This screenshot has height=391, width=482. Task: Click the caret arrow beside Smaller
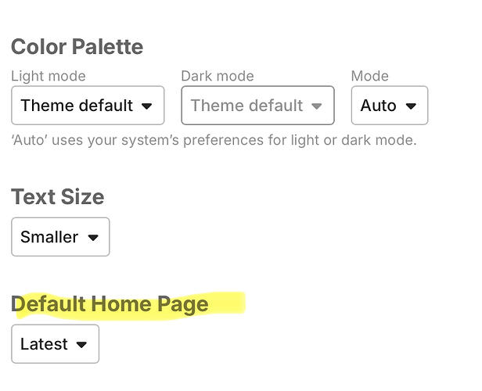click(x=92, y=238)
